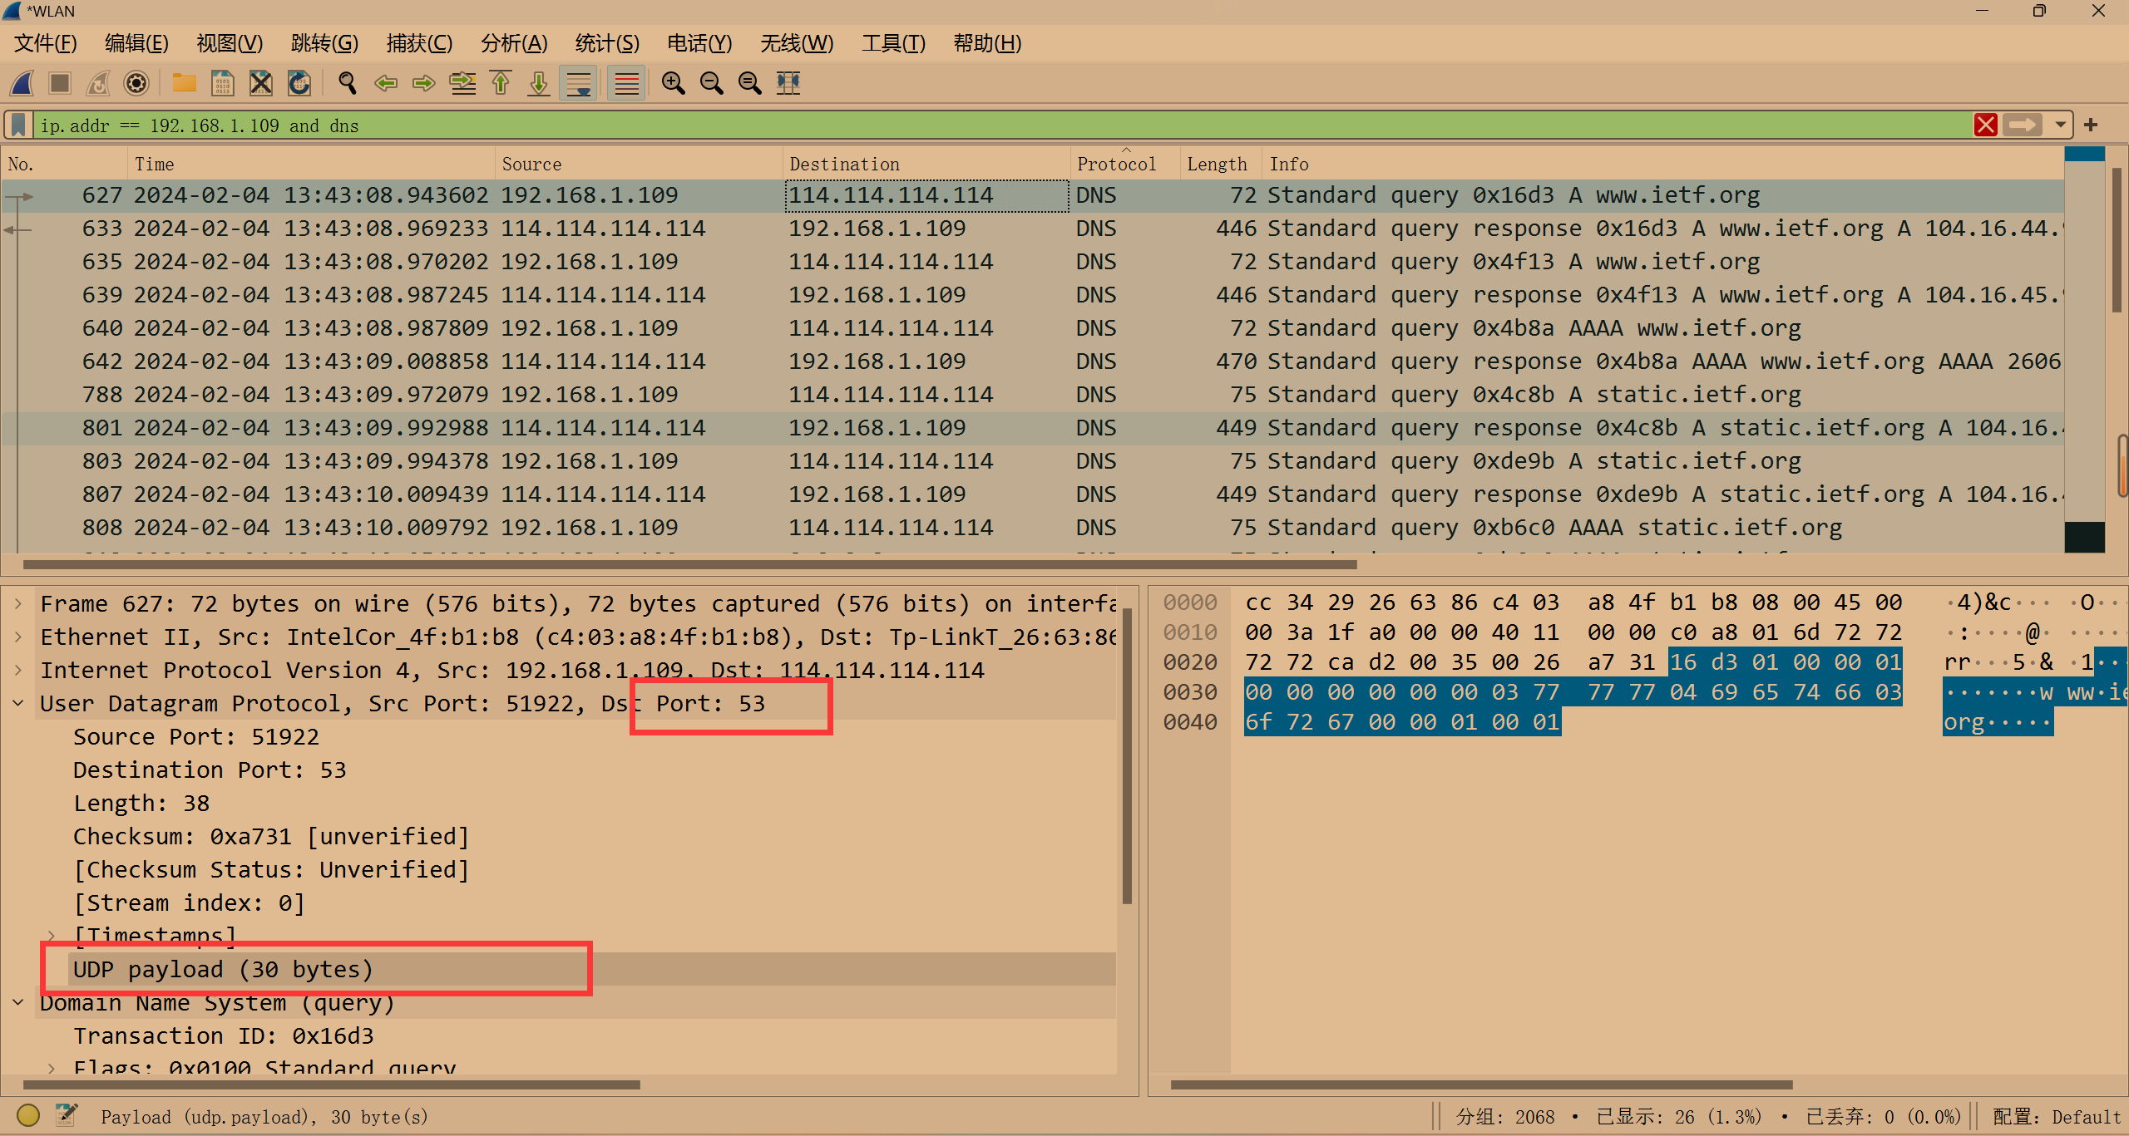The width and height of the screenshot is (2129, 1136).
Task: Open the 无线(W) menu
Action: click(x=797, y=43)
